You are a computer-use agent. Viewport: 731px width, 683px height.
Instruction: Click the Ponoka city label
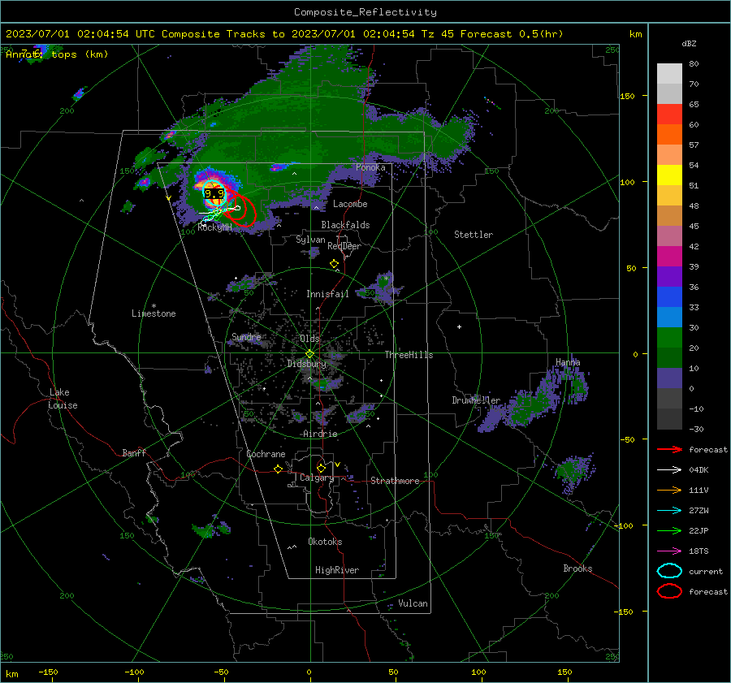click(370, 167)
